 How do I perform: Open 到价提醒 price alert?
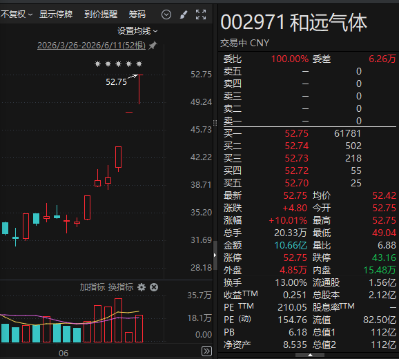pos(101,14)
